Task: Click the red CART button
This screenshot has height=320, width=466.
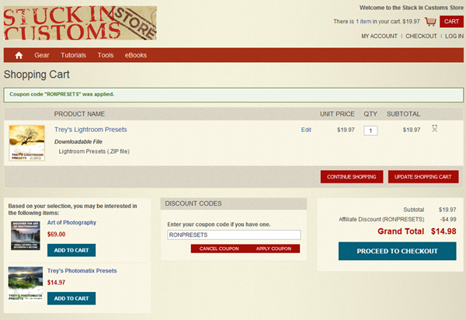Action: click(x=451, y=22)
